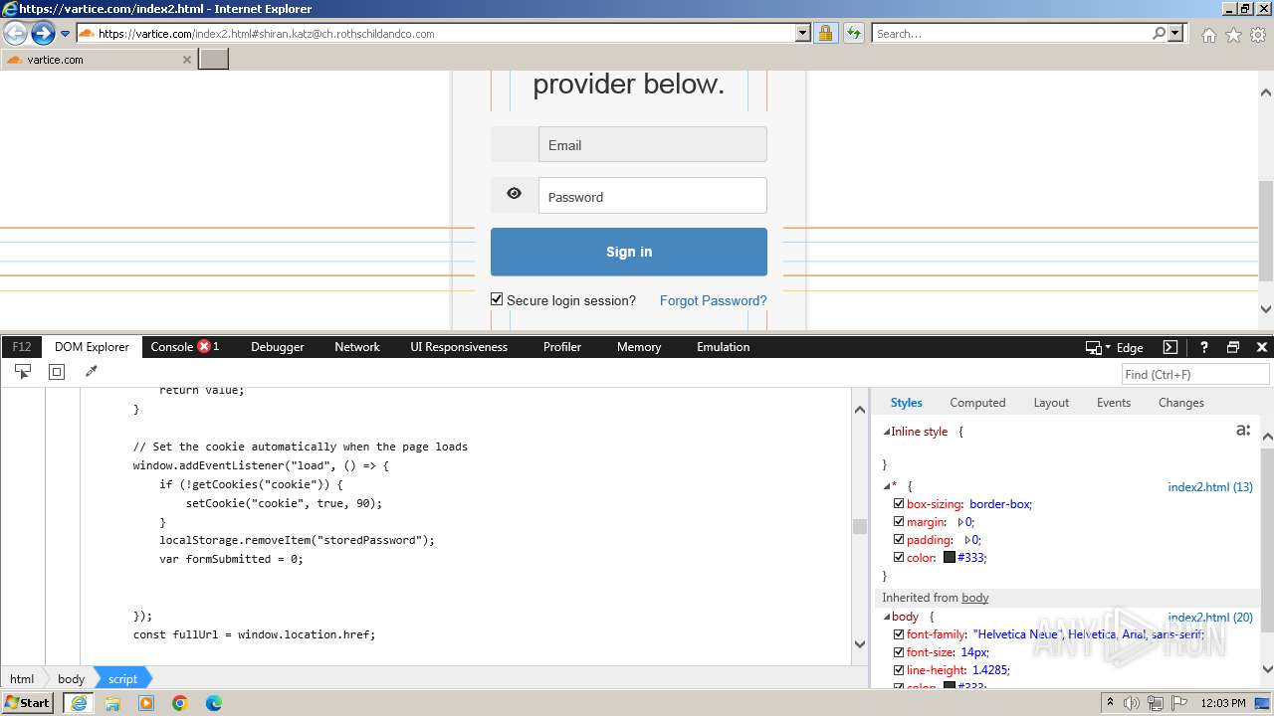Open the security lock report icon

(x=825, y=33)
